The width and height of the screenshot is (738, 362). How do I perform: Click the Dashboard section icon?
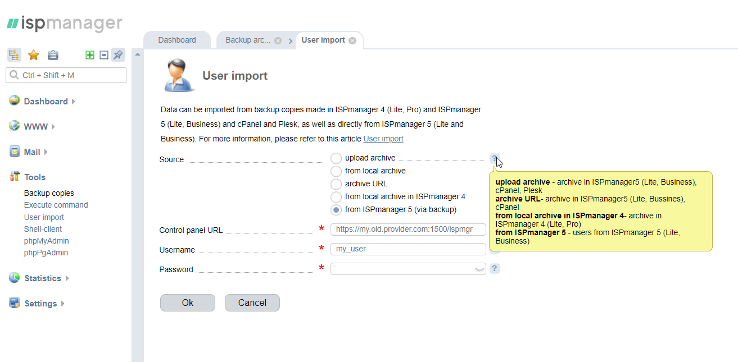click(x=15, y=101)
